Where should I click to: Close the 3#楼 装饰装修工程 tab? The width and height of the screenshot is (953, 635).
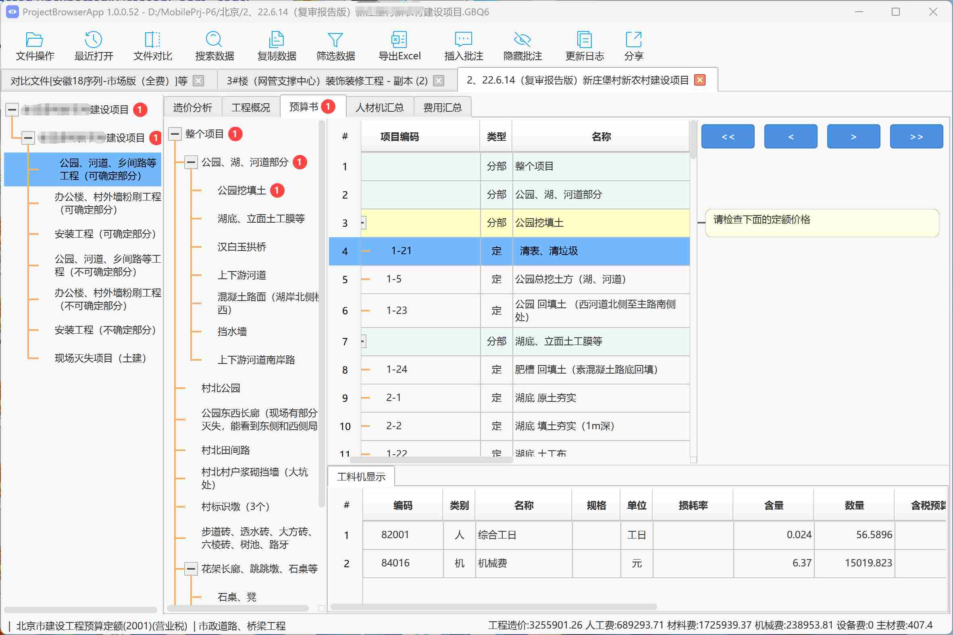(438, 81)
